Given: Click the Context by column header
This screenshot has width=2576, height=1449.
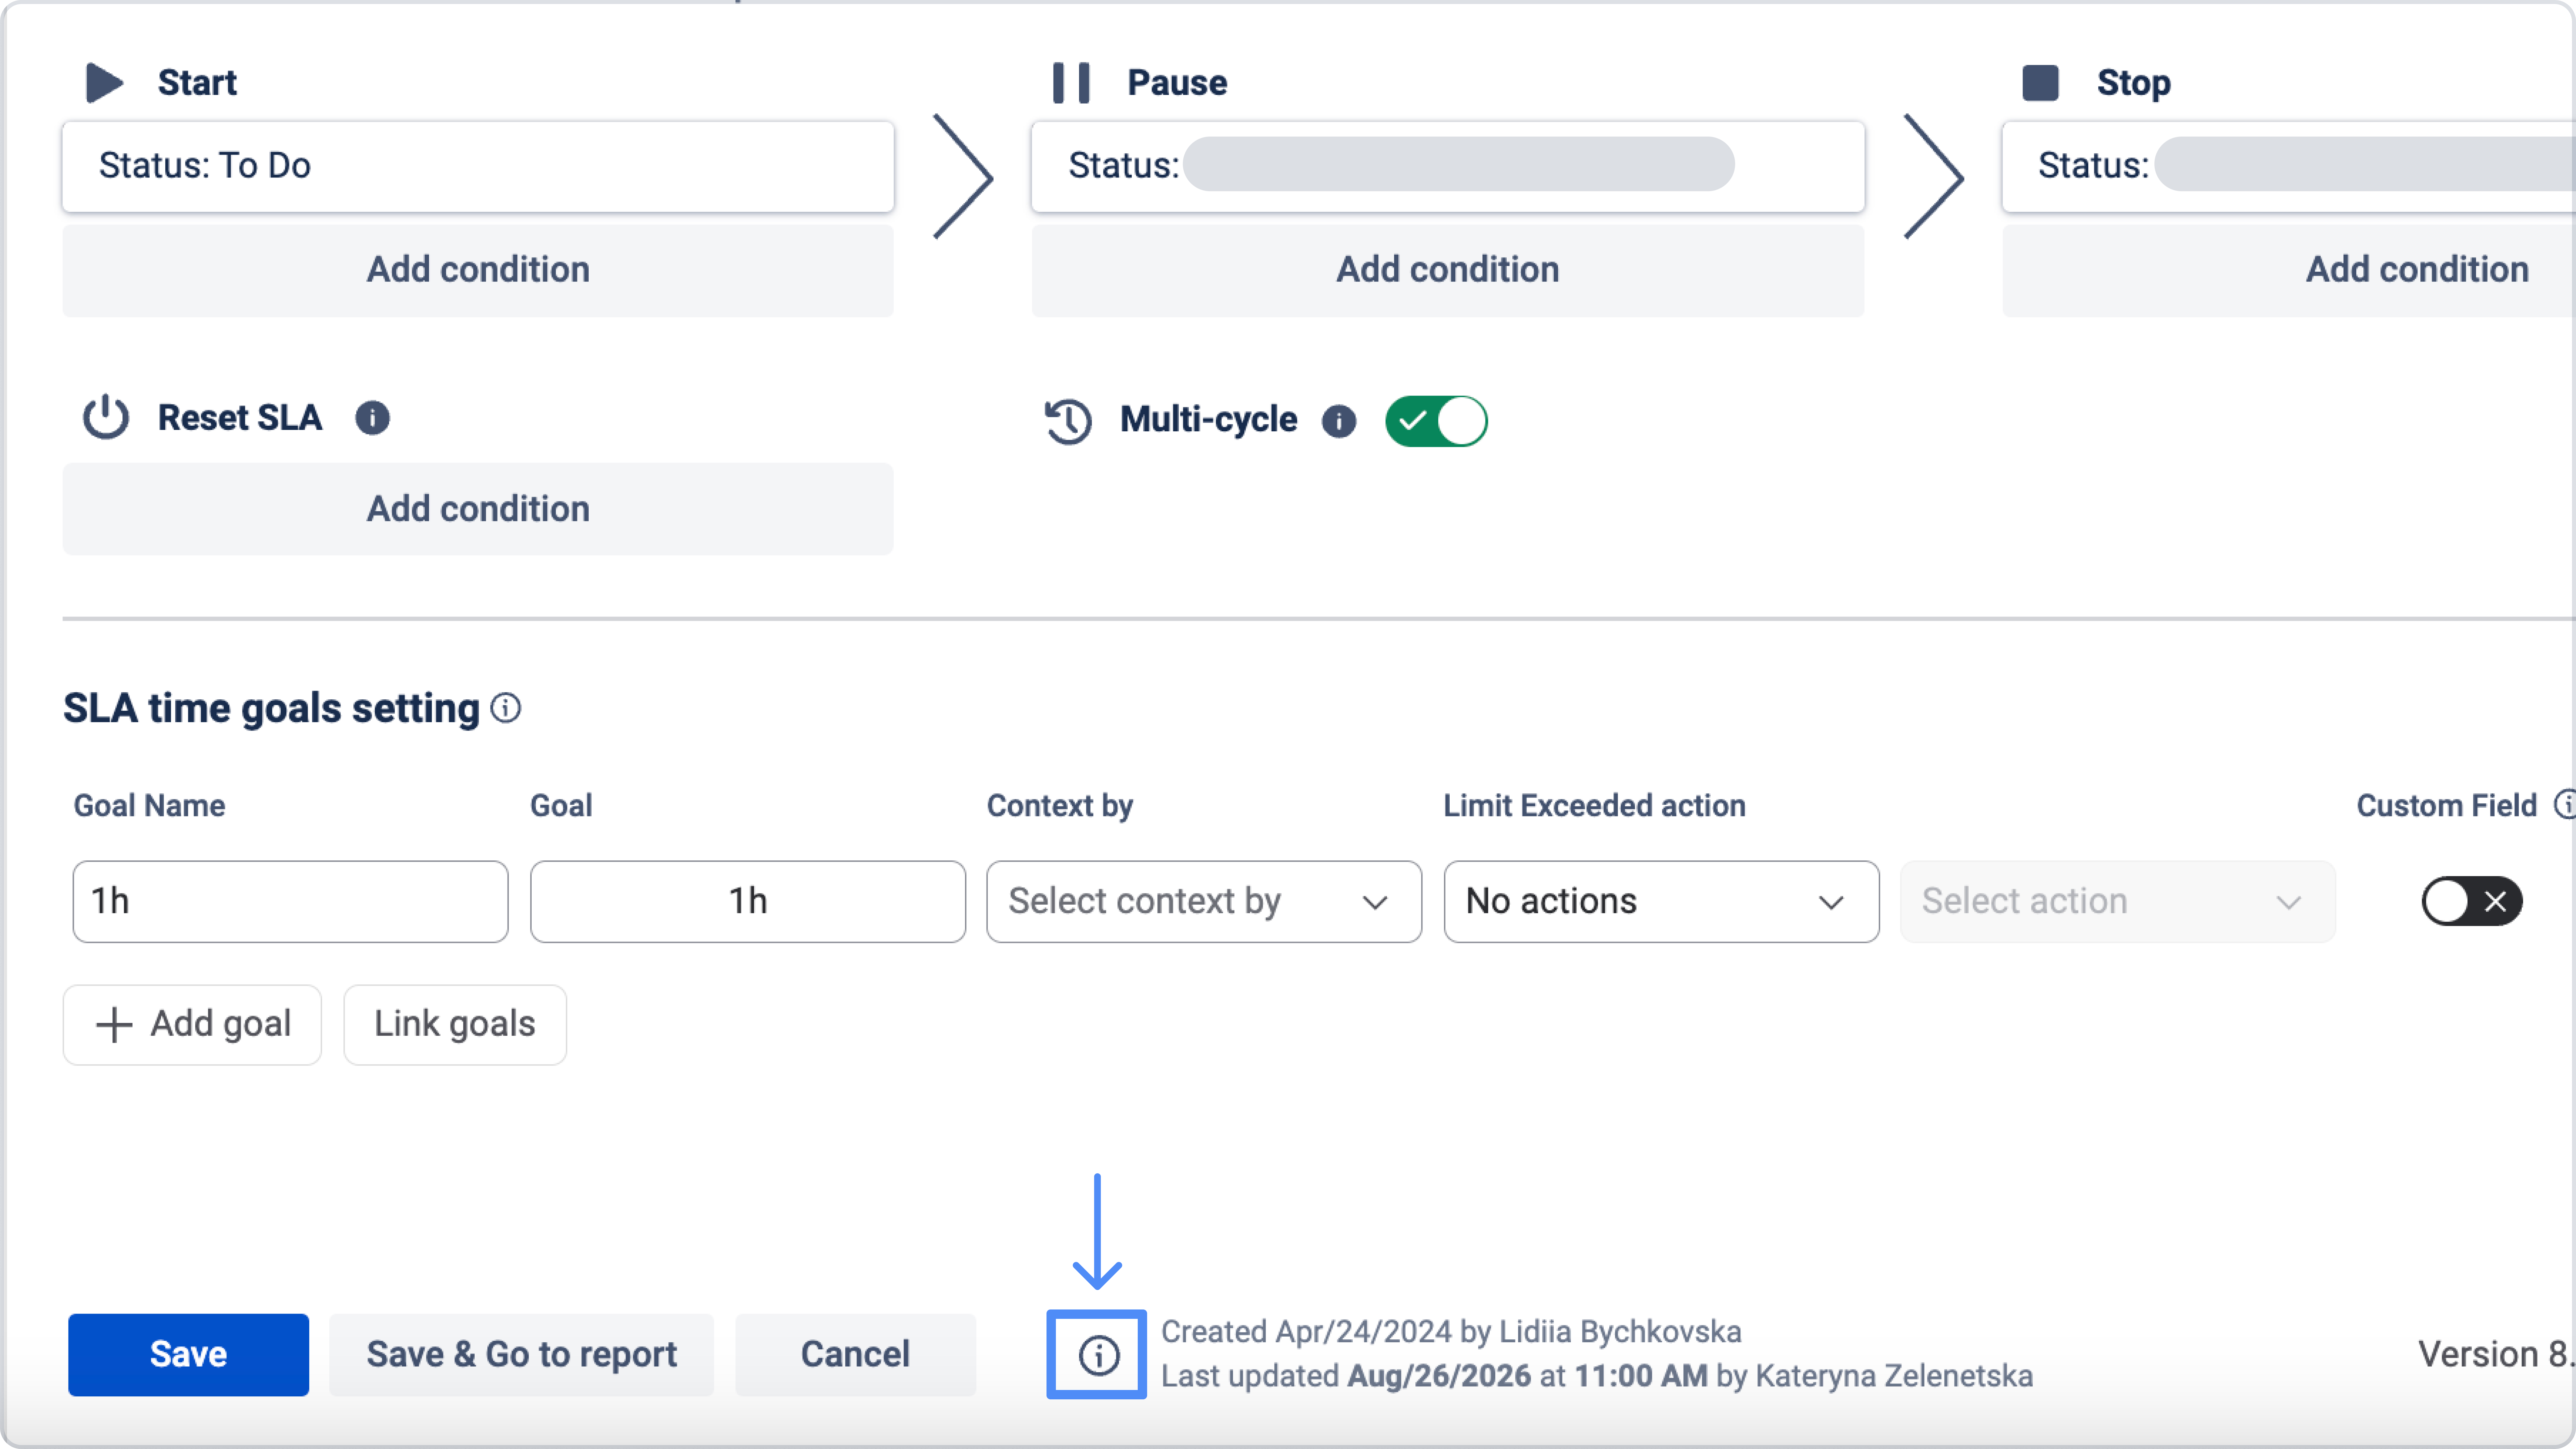Looking at the screenshot, I should (x=1060, y=806).
